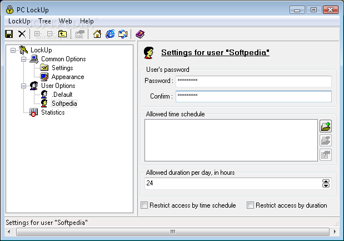Click the status bar text Settings for user

47,223
